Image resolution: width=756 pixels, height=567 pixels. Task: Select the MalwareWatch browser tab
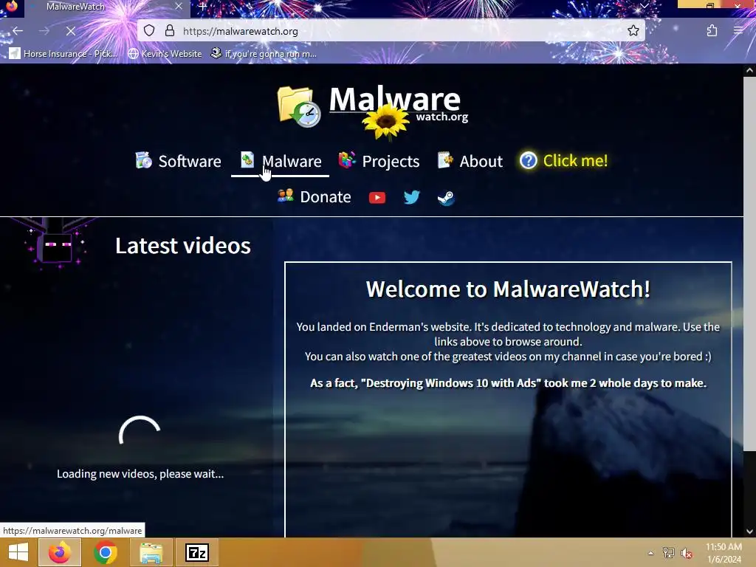pos(107,7)
